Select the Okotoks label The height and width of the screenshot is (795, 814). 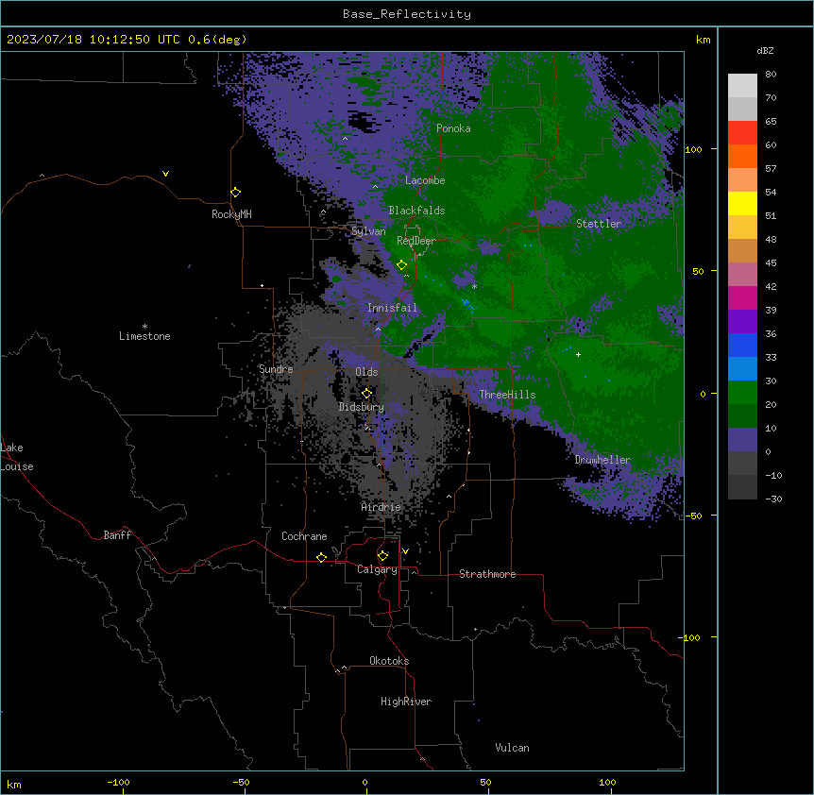click(389, 661)
